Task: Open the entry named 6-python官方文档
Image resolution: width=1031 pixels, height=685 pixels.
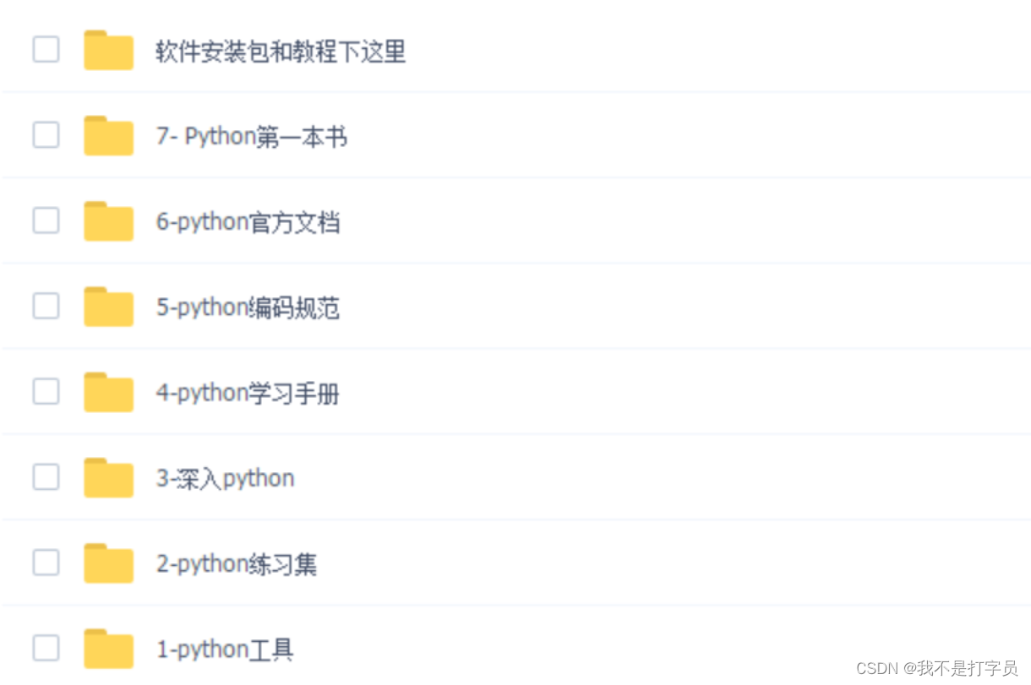Action: (248, 223)
